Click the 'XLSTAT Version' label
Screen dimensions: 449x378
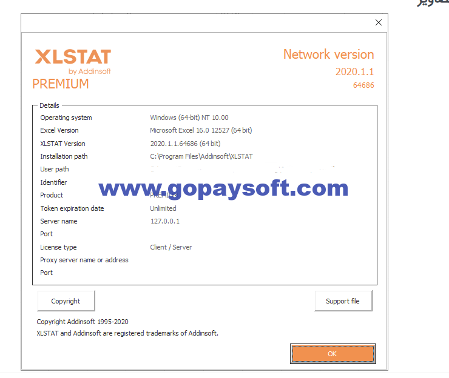point(62,144)
